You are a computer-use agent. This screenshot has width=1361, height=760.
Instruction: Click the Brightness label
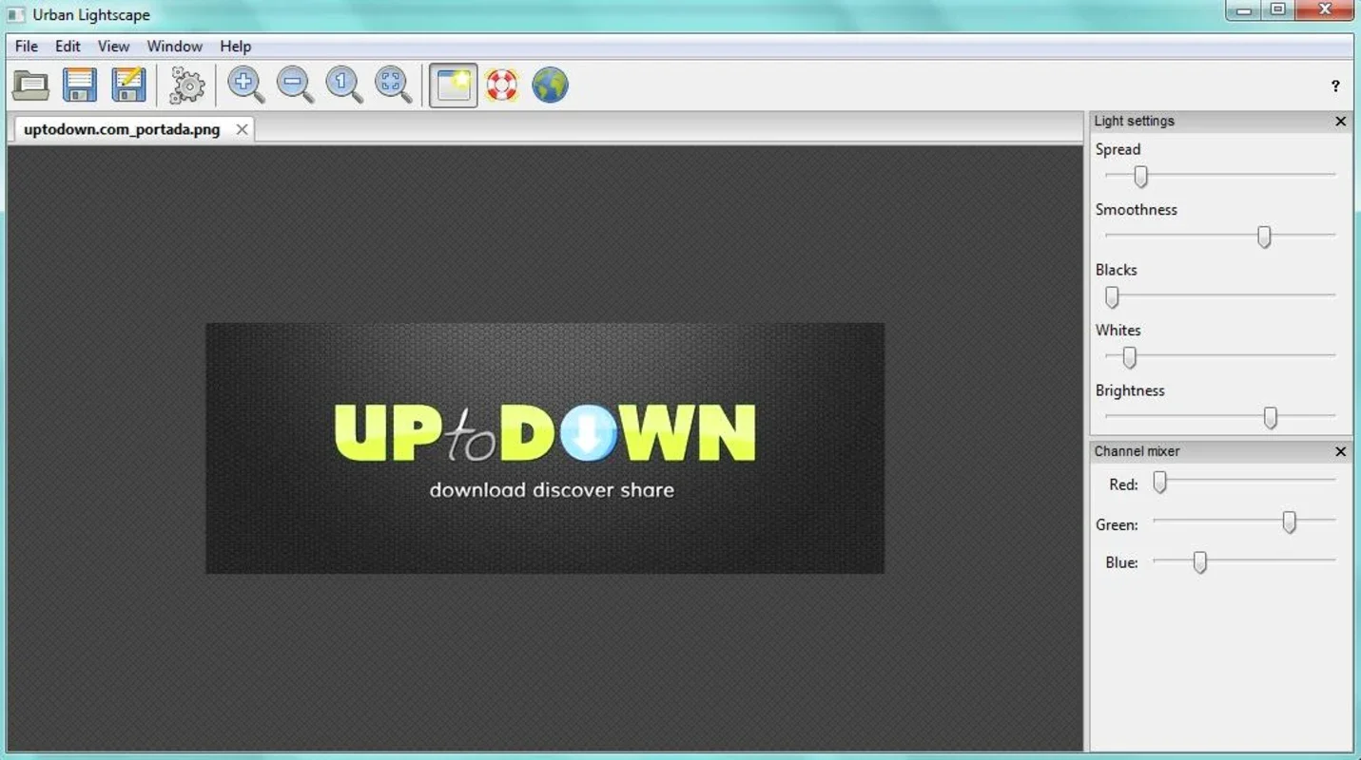coord(1130,390)
